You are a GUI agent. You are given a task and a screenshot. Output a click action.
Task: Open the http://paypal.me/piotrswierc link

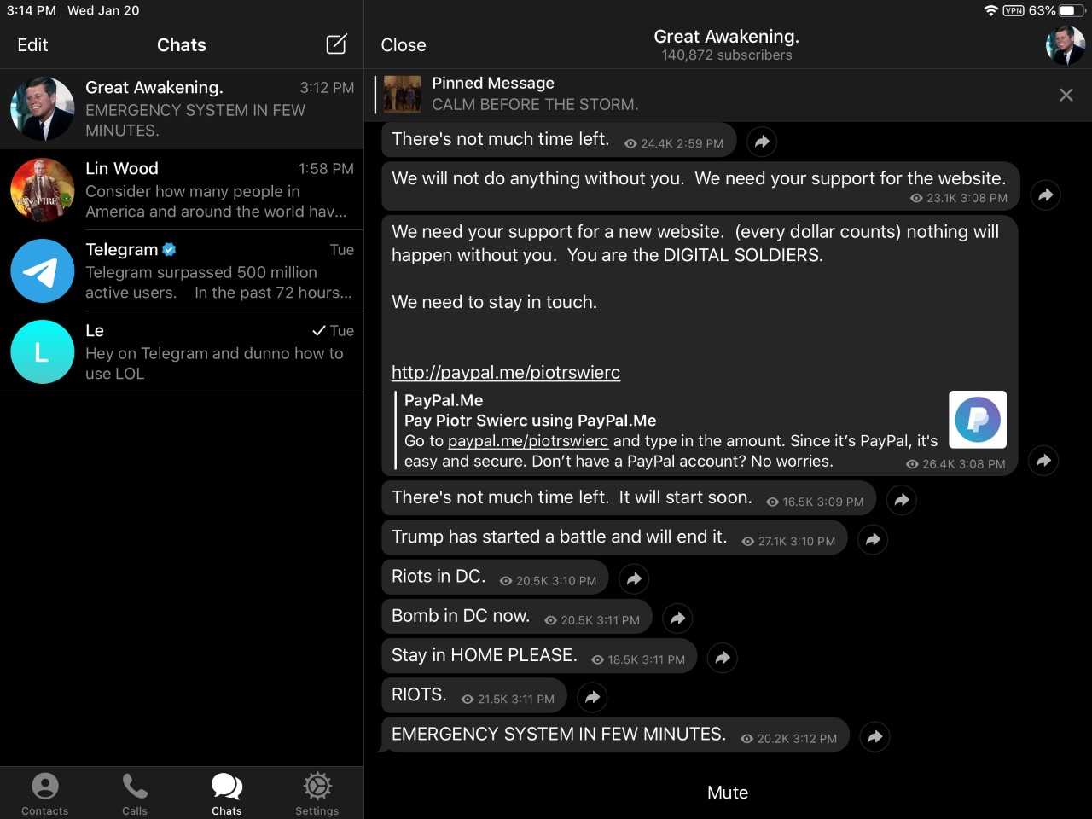click(x=506, y=372)
